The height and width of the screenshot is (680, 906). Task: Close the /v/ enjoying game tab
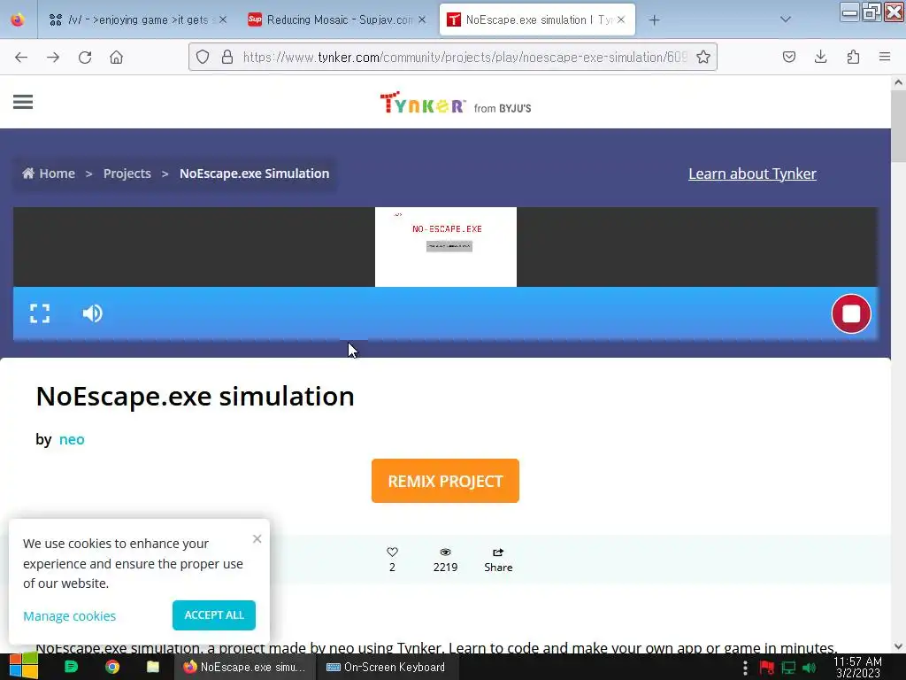(223, 20)
